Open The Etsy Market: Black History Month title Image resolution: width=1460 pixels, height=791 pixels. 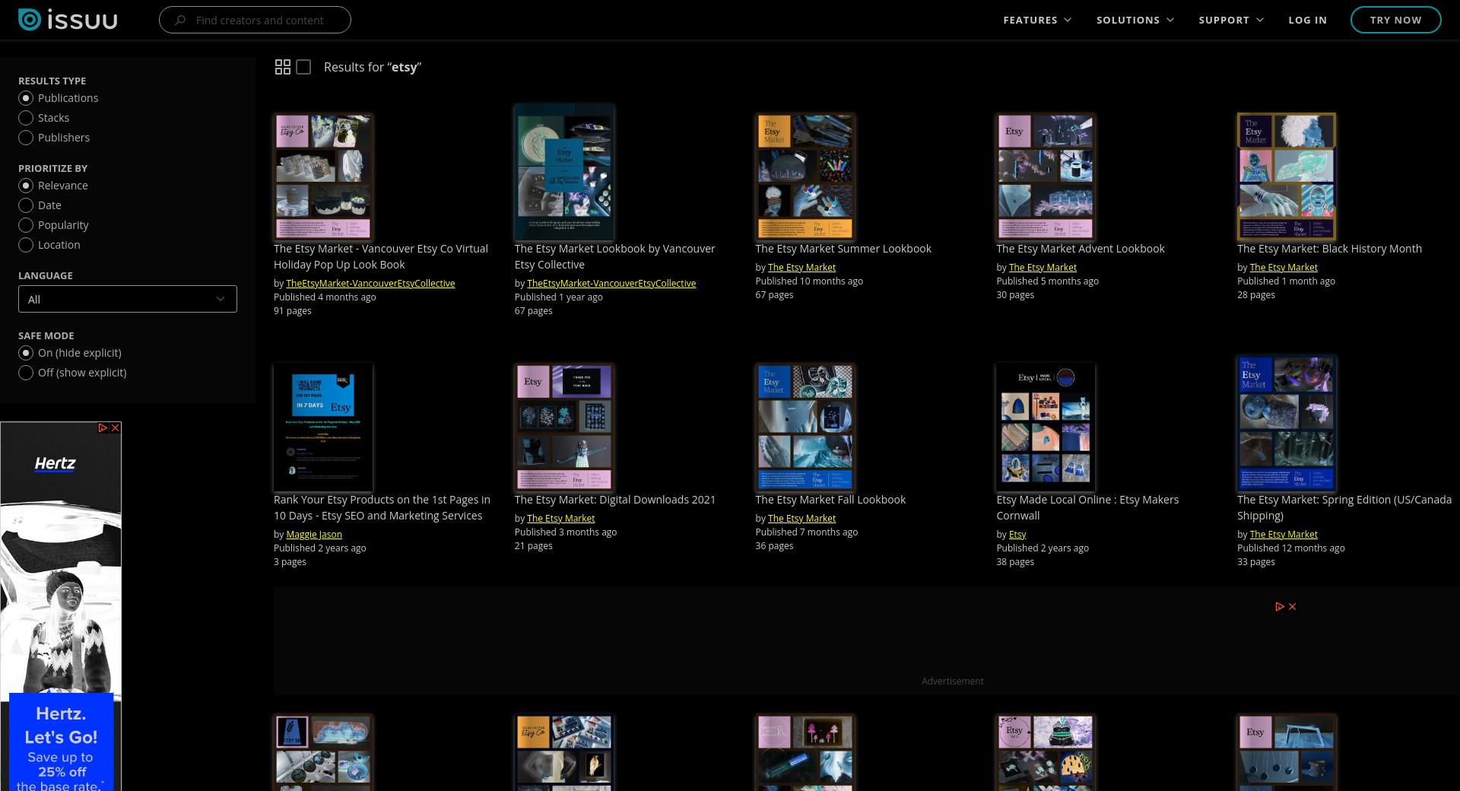click(1329, 249)
